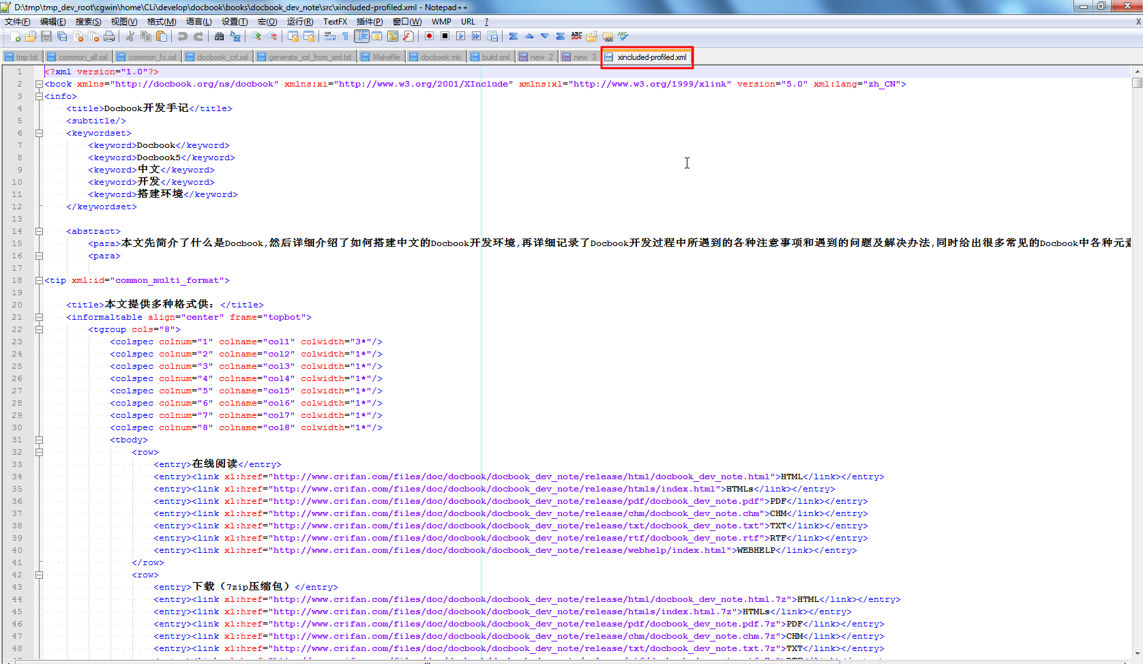Open the 插件(P) plugins menu

[369, 21]
